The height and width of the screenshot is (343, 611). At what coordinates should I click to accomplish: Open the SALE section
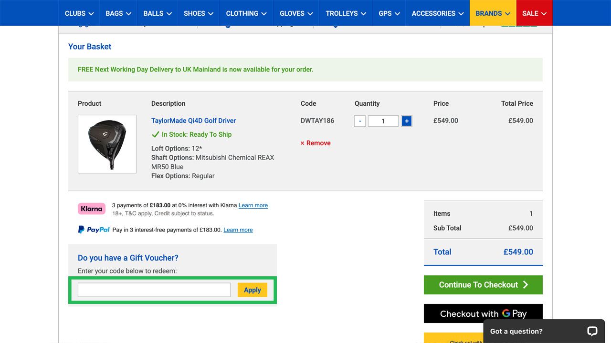point(534,13)
